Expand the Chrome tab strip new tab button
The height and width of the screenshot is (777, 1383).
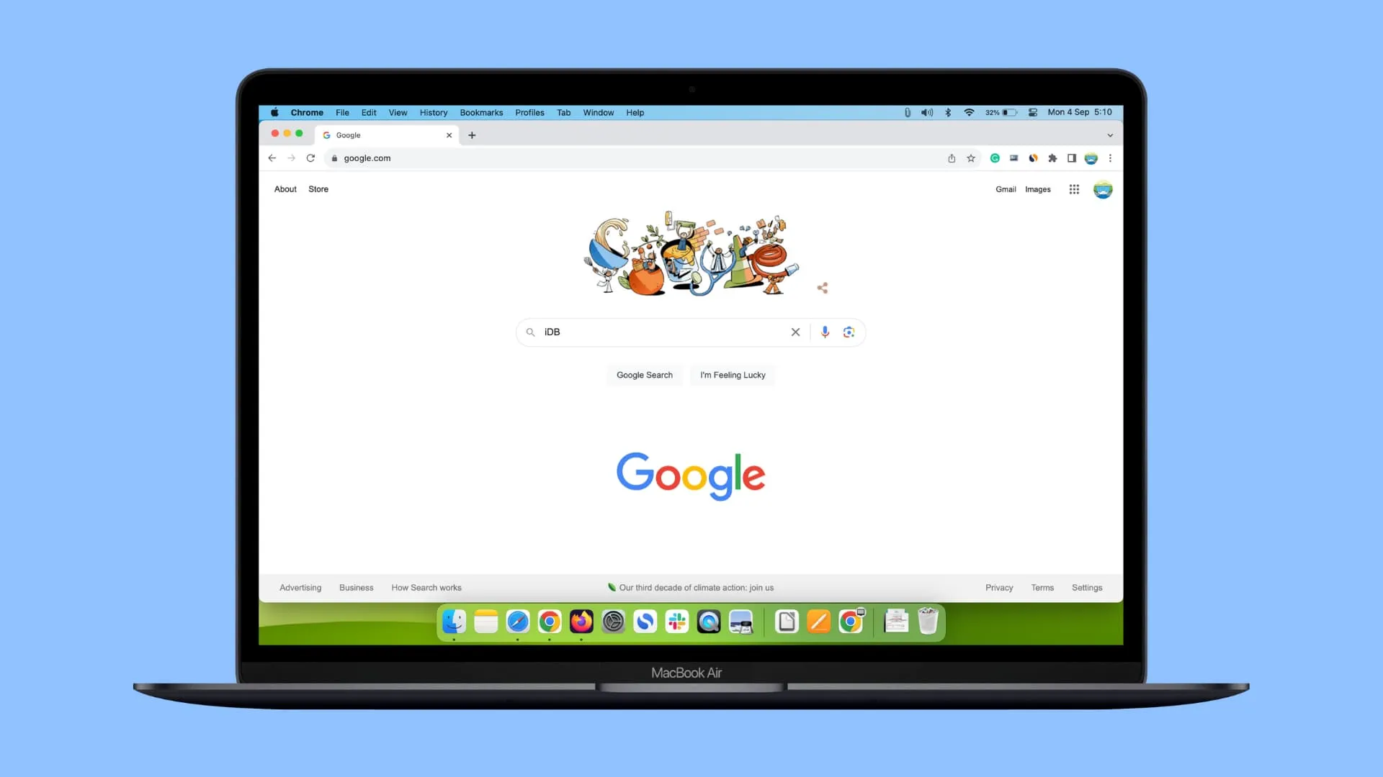pos(472,135)
